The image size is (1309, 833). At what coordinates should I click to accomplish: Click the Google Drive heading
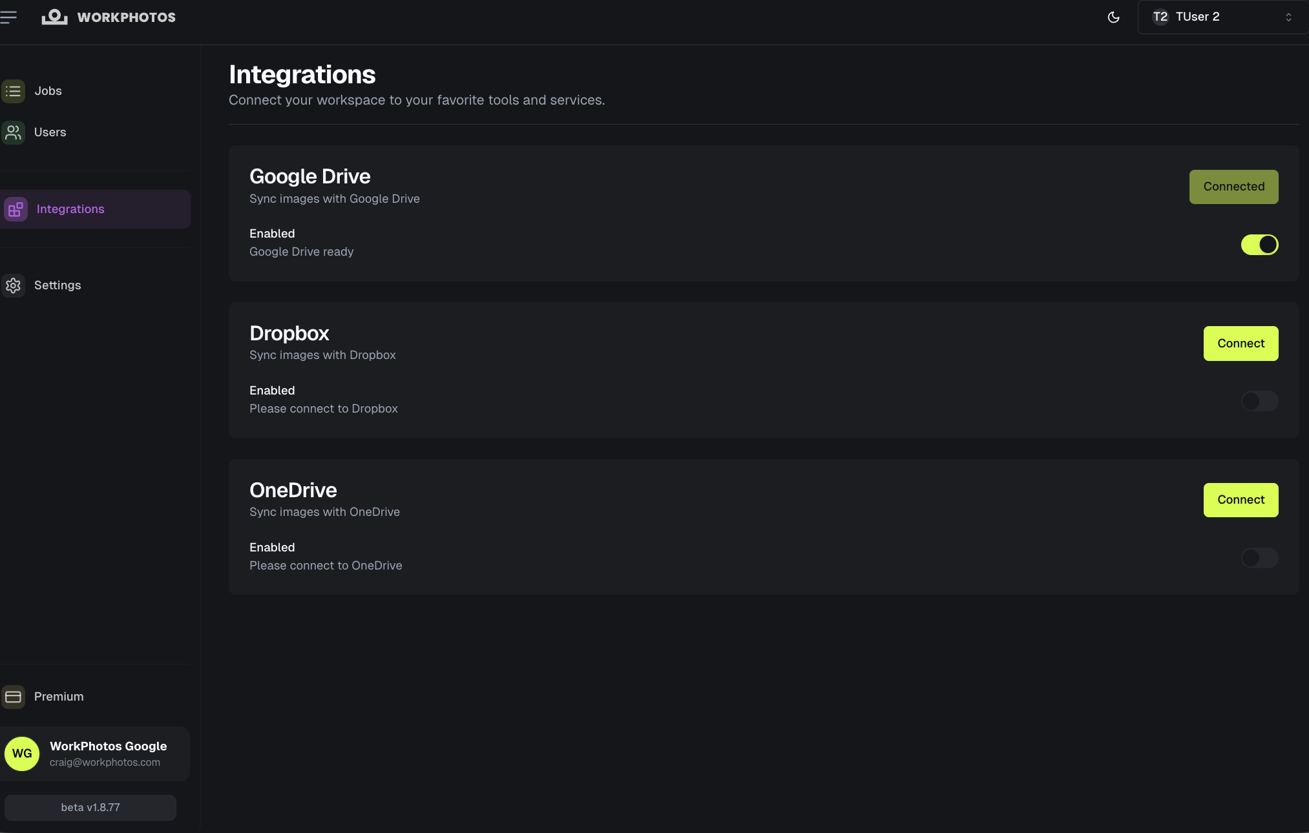click(x=309, y=176)
